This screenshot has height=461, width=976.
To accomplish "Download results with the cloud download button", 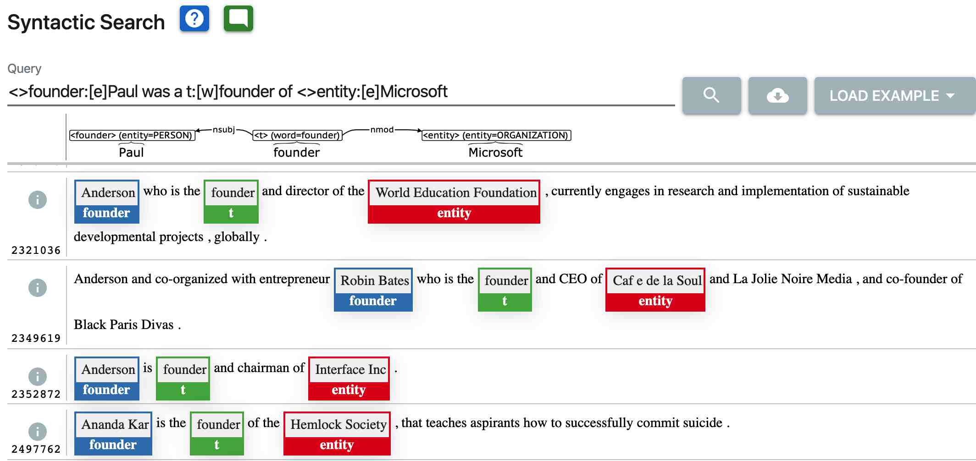I will 777,95.
